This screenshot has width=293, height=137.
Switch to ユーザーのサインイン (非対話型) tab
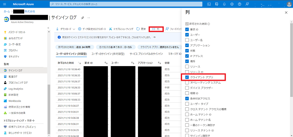pyautogui.click(x=108, y=54)
